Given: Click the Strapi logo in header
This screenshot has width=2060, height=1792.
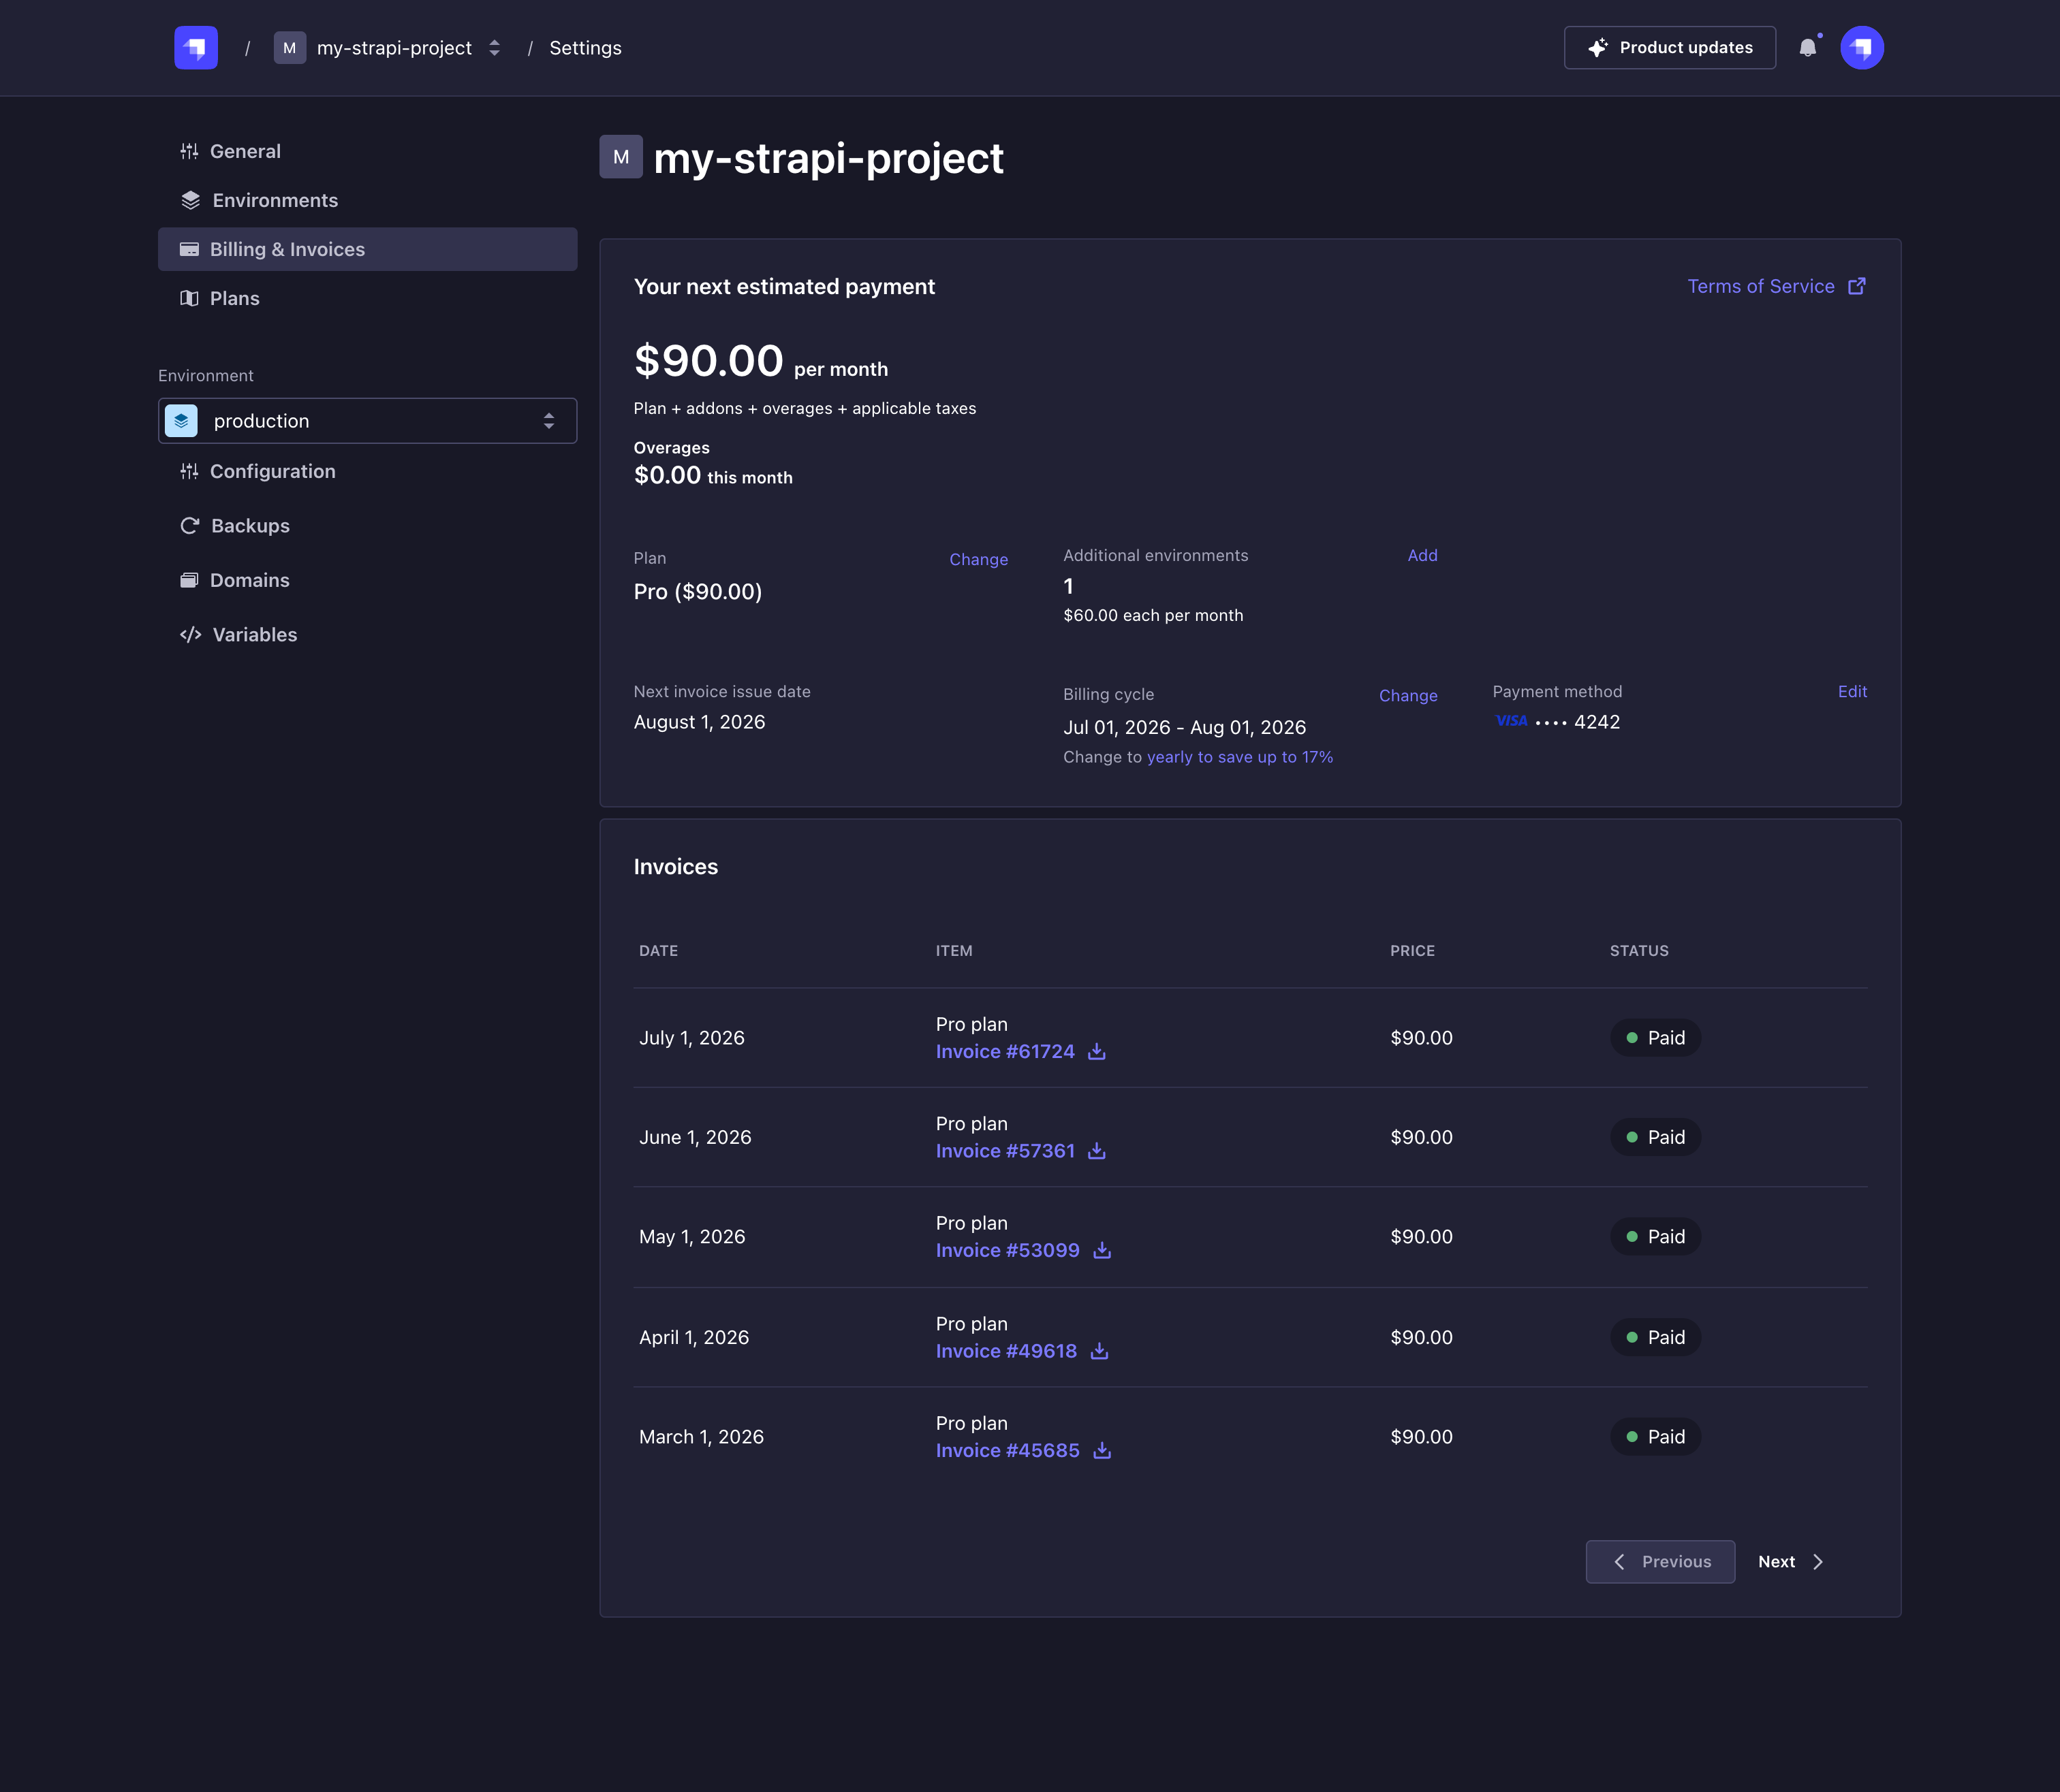Looking at the screenshot, I should click(196, 48).
